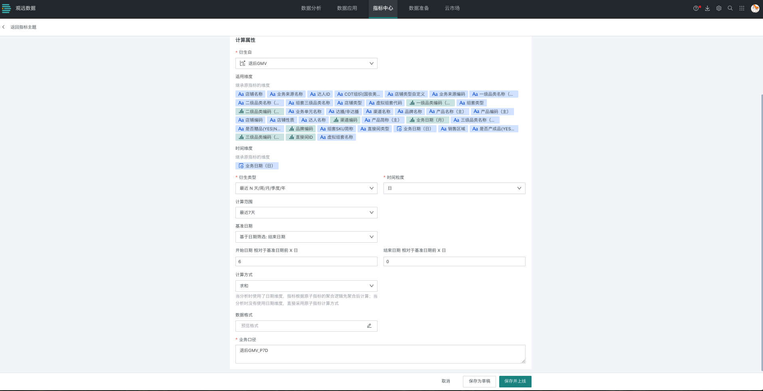Go to the 数据准备 tab

click(x=419, y=8)
